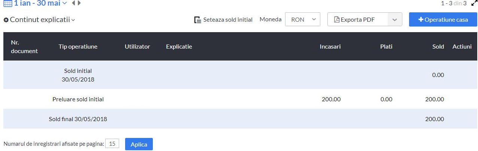The height and width of the screenshot is (151, 478).
Task: Click the Incasari column header
Action: [x=330, y=47]
